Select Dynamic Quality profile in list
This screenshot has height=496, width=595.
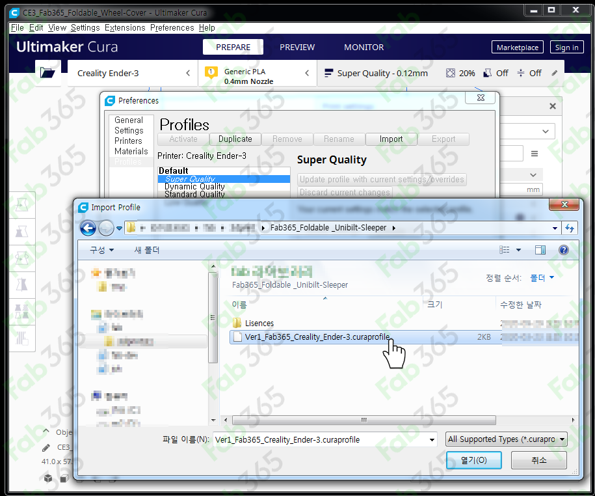point(194,186)
